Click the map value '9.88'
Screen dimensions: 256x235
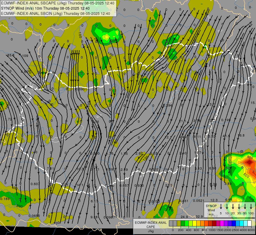(x=94, y=217)
